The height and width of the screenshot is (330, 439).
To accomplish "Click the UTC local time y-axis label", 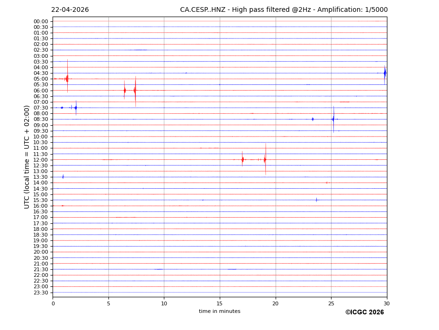I will click(x=27, y=156).
